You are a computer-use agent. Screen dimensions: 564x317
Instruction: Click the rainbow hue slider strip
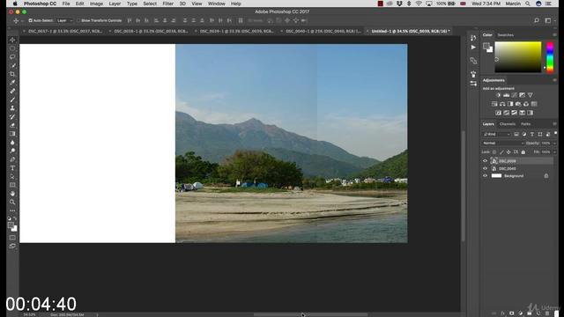[550, 57]
